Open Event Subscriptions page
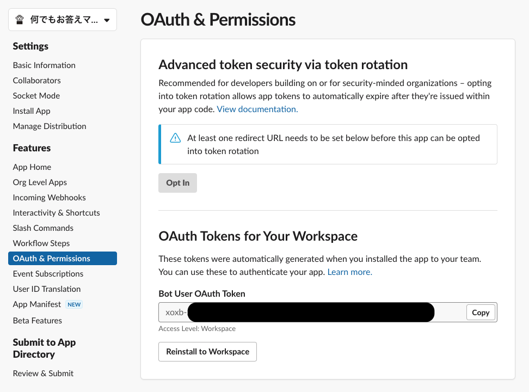Image resolution: width=529 pixels, height=392 pixels. point(48,274)
